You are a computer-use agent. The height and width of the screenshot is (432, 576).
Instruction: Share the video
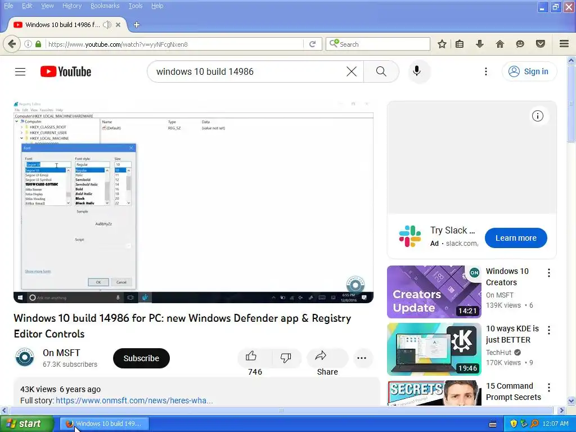click(327, 357)
